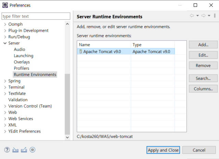This screenshot has height=159, width=219.
Task: Click the tree scrollbar up arrow
Action: pos(67,24)
